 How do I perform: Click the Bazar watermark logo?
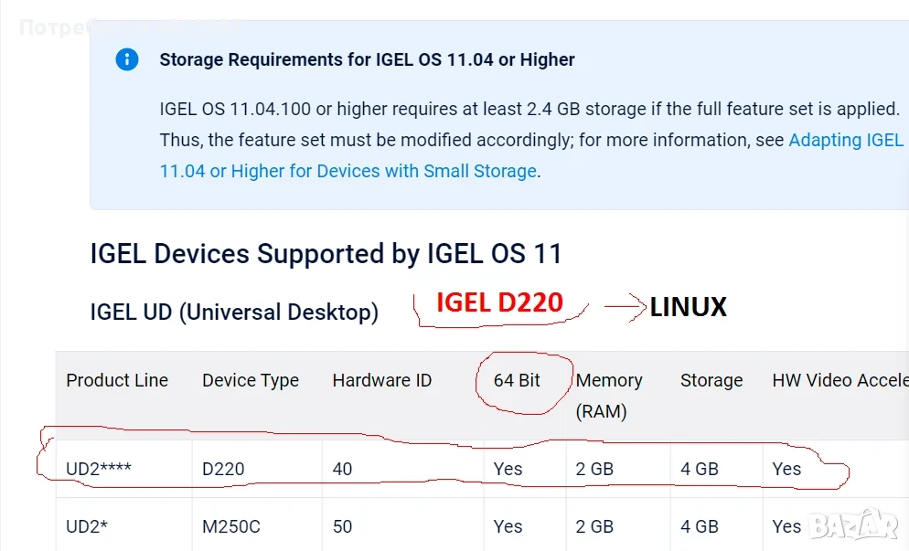tap(853, 525)
